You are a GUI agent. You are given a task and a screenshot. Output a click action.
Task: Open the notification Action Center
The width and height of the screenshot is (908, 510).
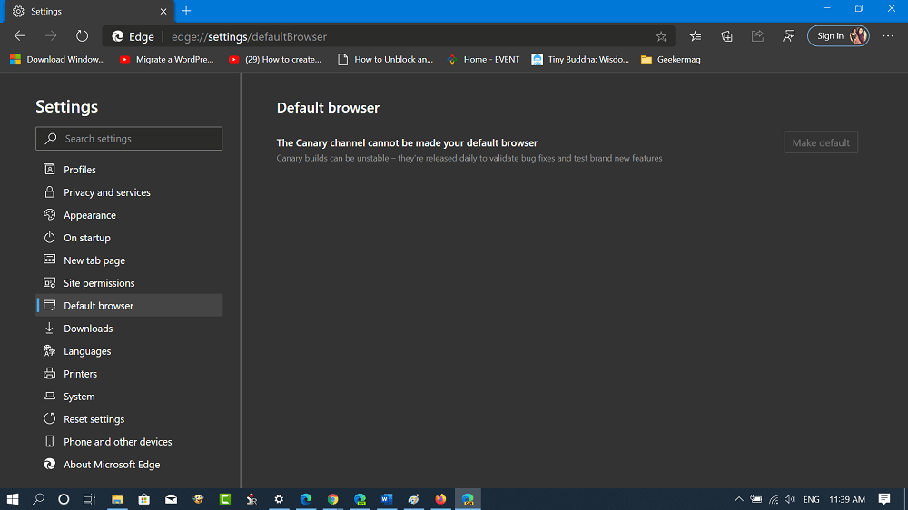click(884, 499)
